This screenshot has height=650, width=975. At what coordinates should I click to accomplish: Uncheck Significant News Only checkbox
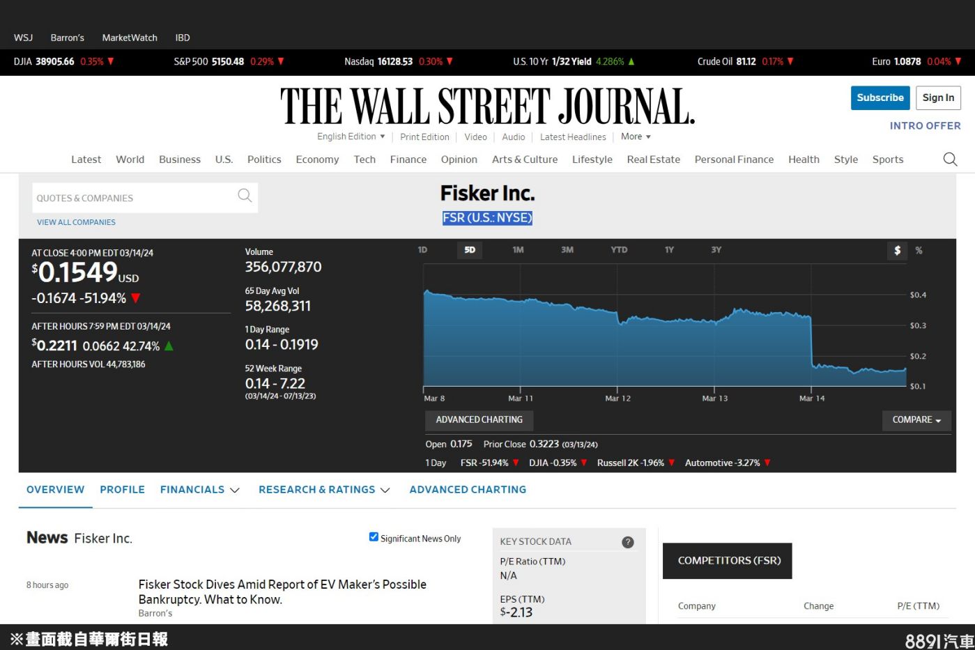pyautogui.click(x=374, y=537)
